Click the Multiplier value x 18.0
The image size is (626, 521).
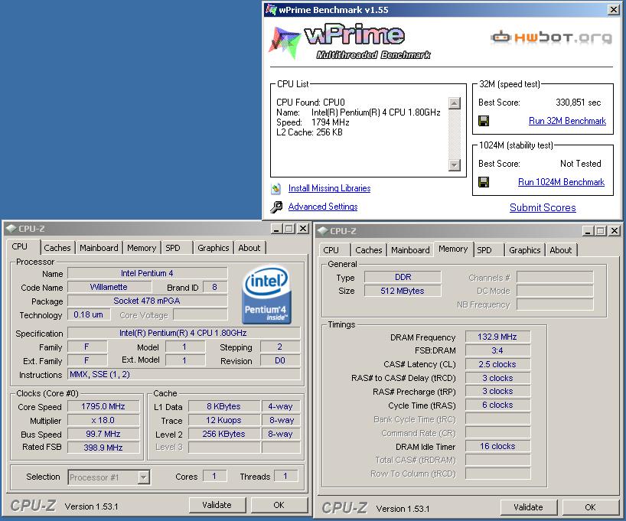[103, 420]
